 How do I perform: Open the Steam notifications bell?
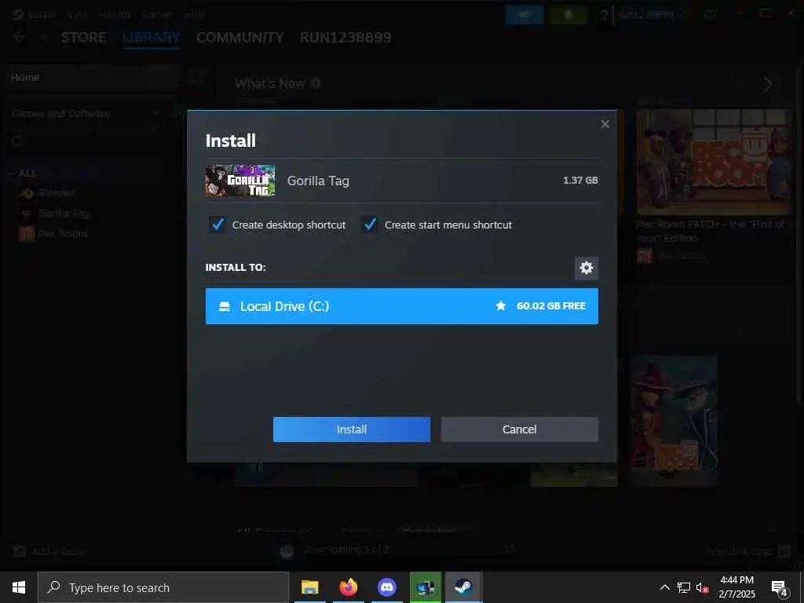568,15
